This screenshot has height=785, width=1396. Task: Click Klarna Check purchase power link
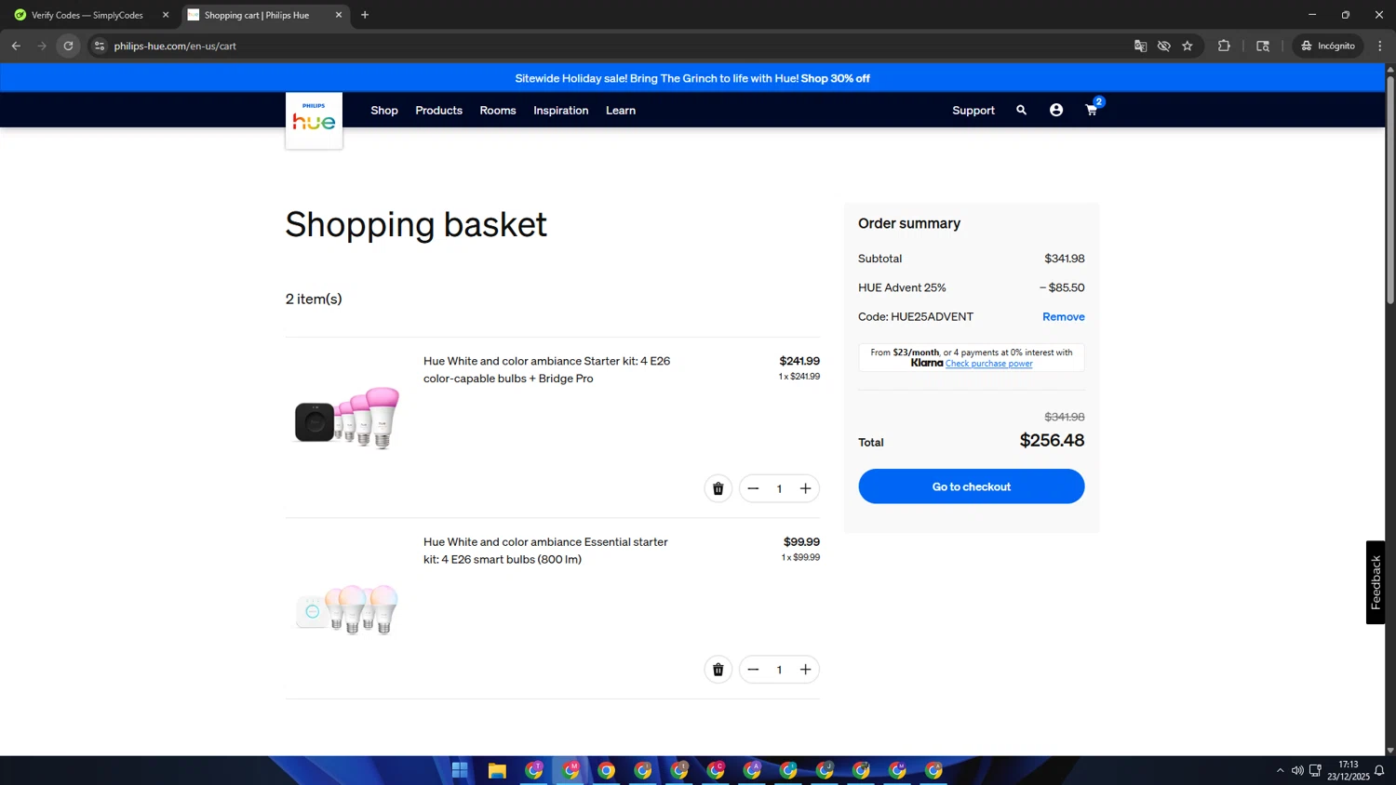(988, 364)
